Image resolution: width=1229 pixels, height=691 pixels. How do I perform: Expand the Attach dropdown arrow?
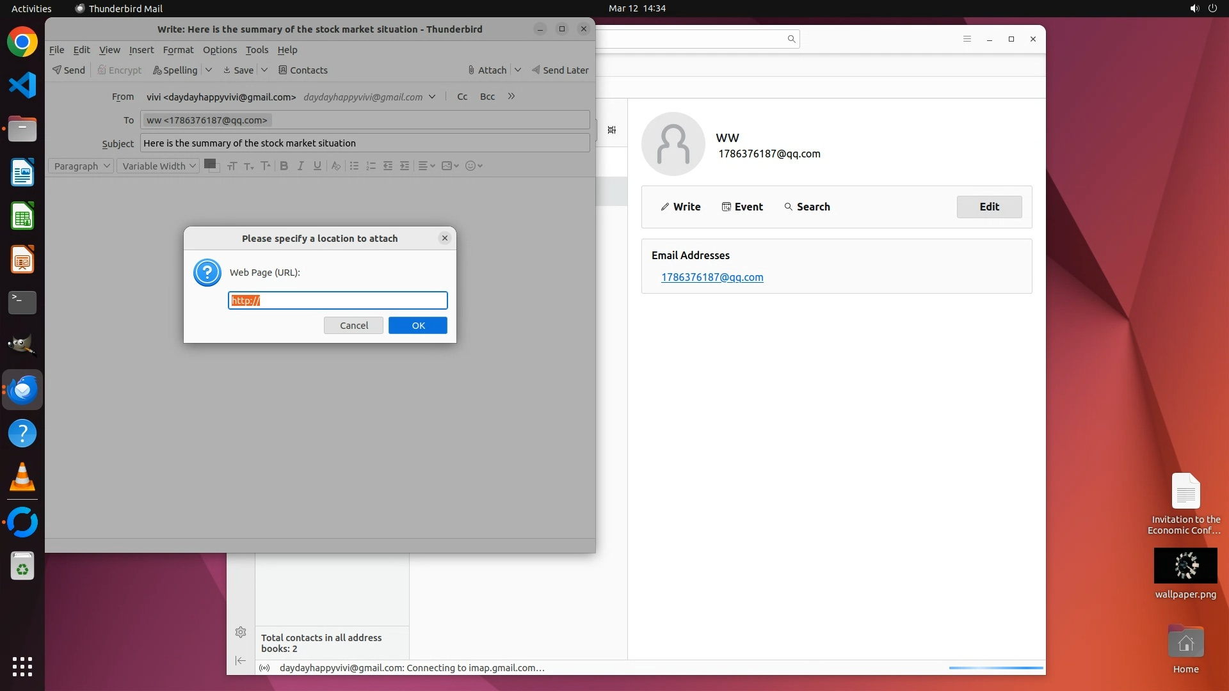coord(518,70)
